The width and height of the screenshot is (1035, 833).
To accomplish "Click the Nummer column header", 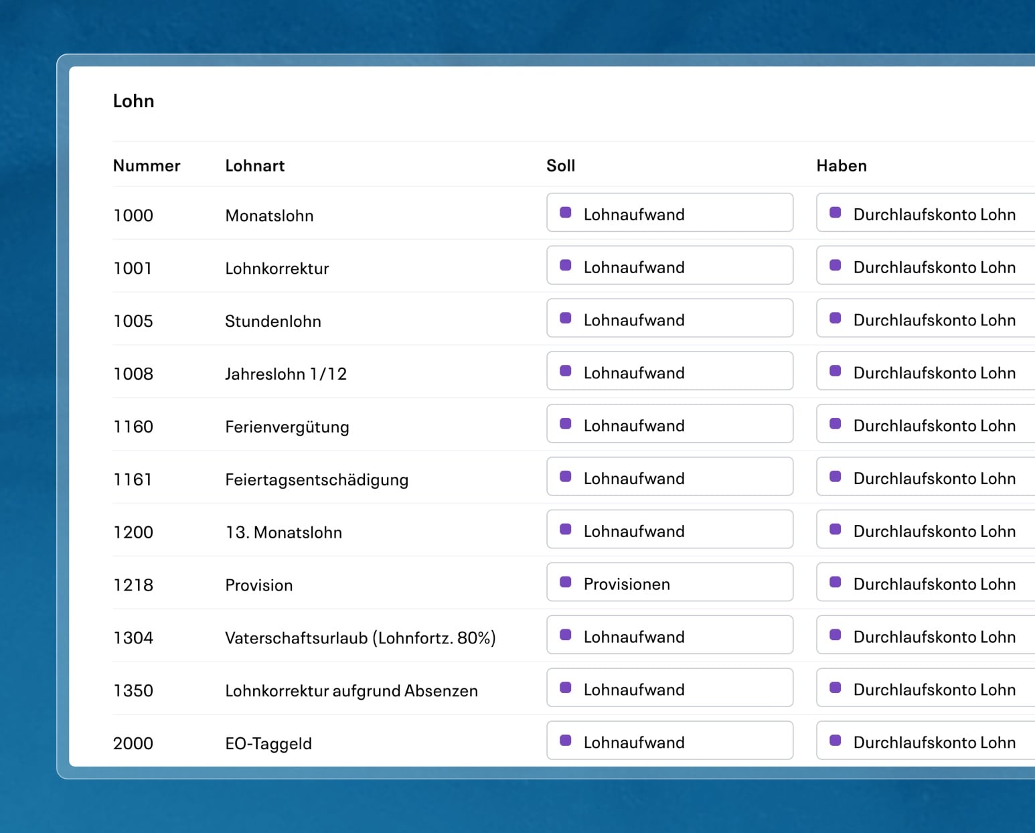I will tap(147, 165).
